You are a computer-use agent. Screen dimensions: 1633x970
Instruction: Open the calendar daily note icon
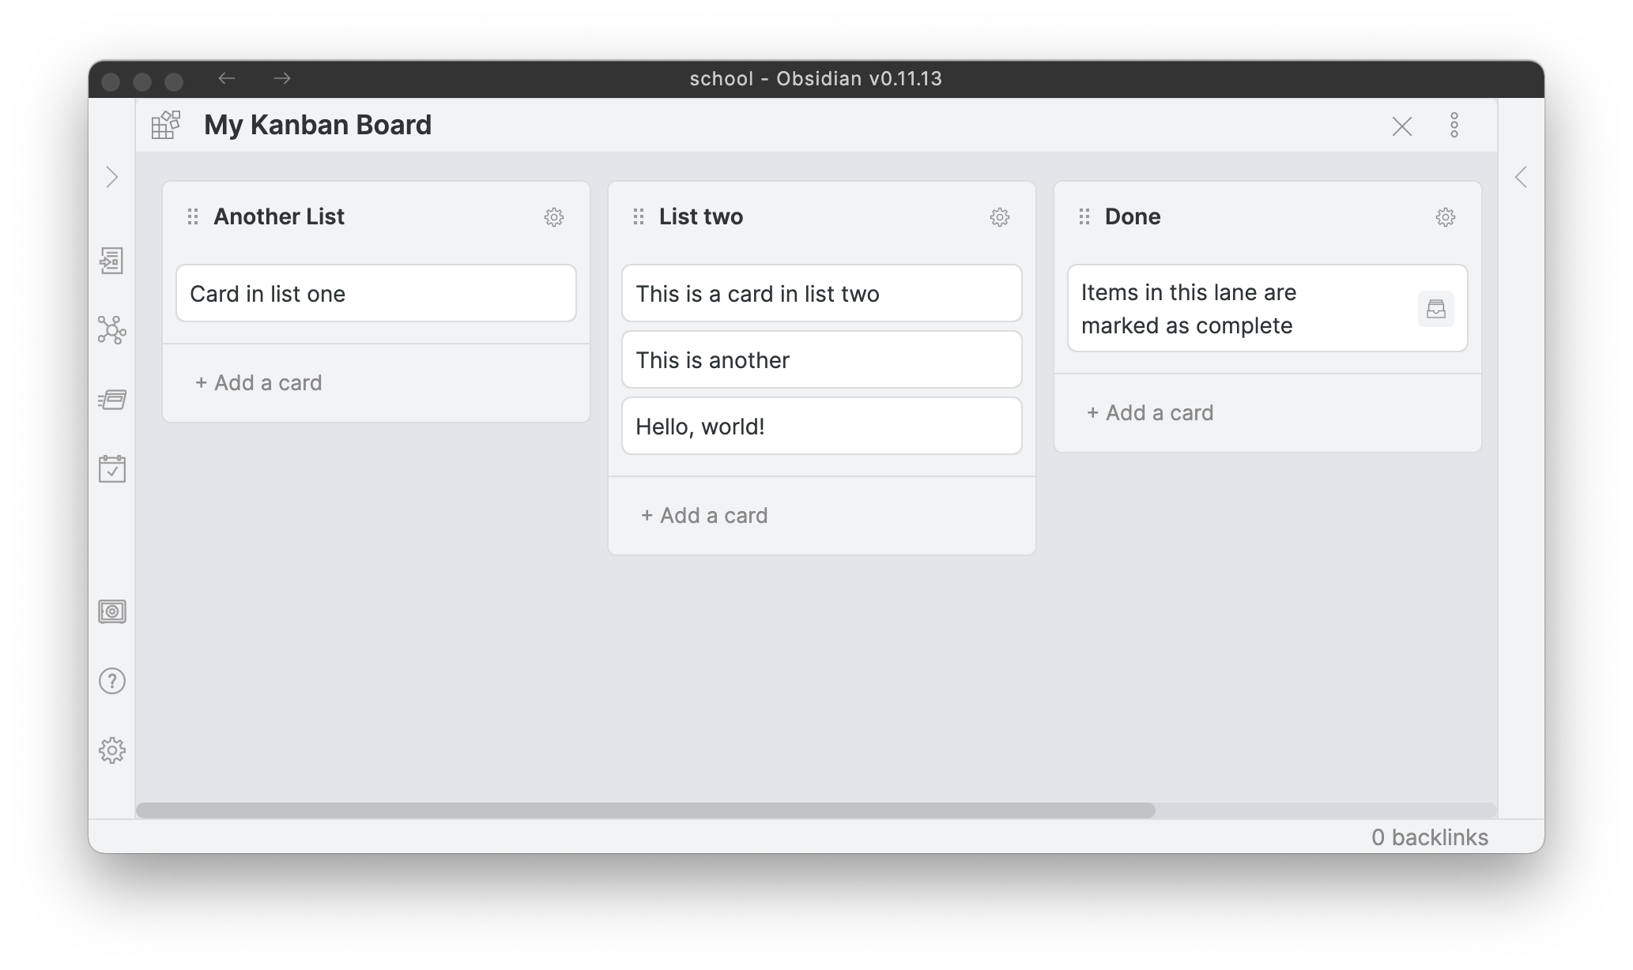coord(111,468)
